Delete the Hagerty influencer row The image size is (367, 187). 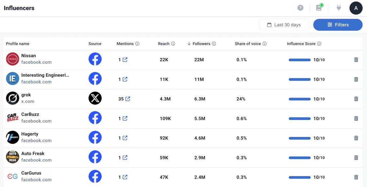pyautogui.click(x=356, y=138)
